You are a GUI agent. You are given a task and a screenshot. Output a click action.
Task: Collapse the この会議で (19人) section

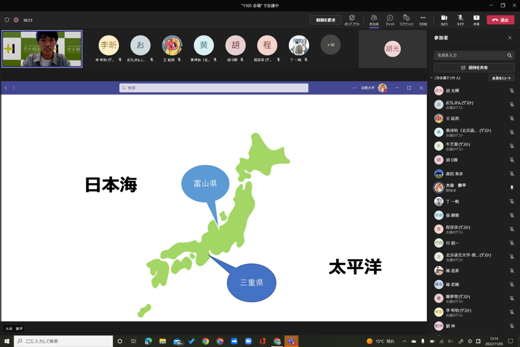[446, 78]
